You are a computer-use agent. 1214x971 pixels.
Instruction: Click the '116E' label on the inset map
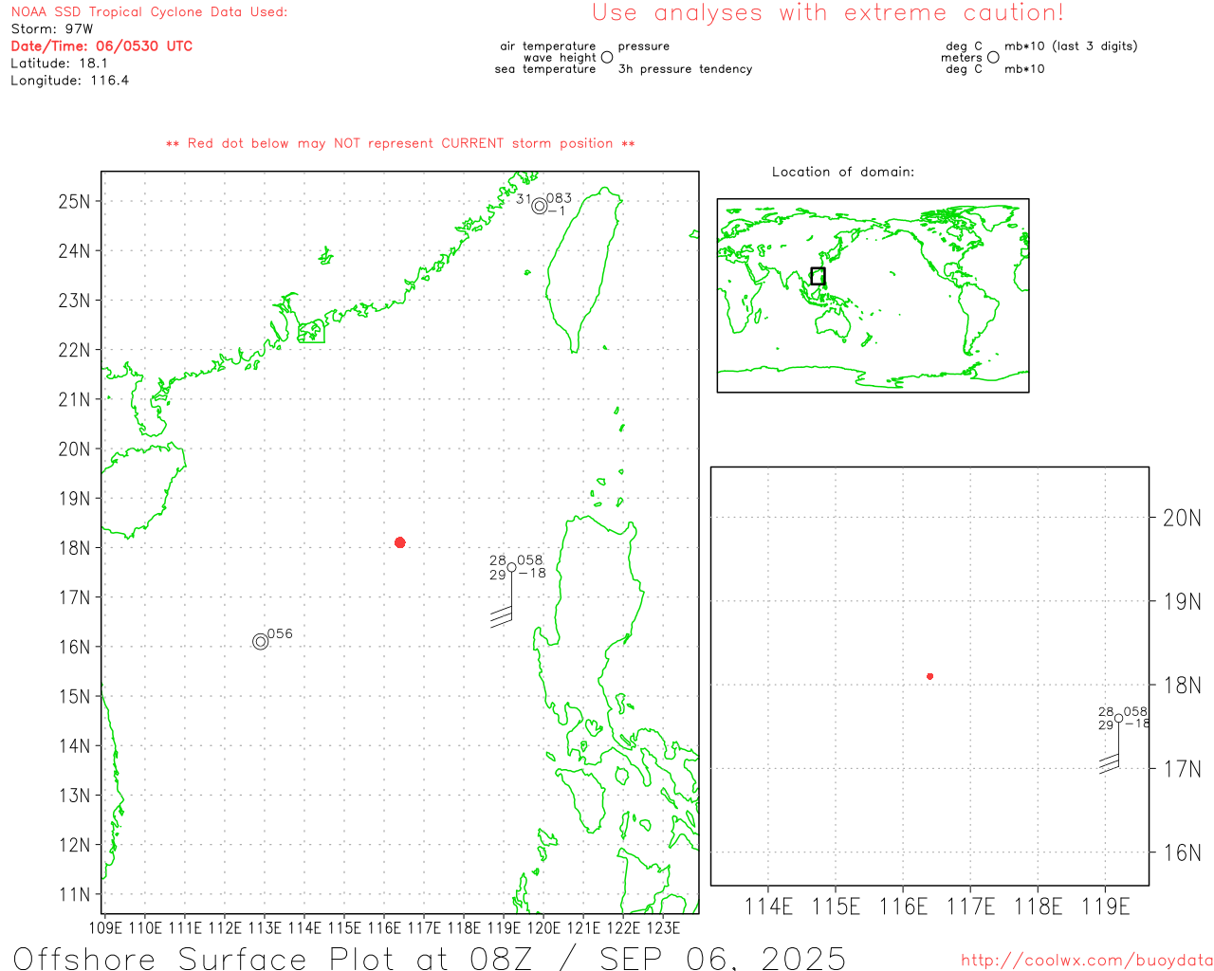[x=903, y=907]
